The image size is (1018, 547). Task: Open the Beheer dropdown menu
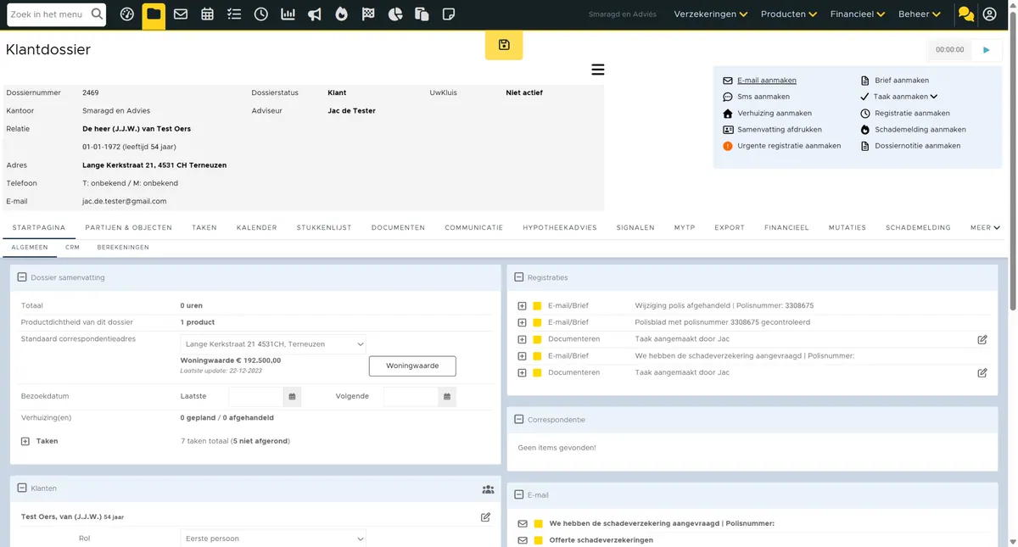coord(920,14)
